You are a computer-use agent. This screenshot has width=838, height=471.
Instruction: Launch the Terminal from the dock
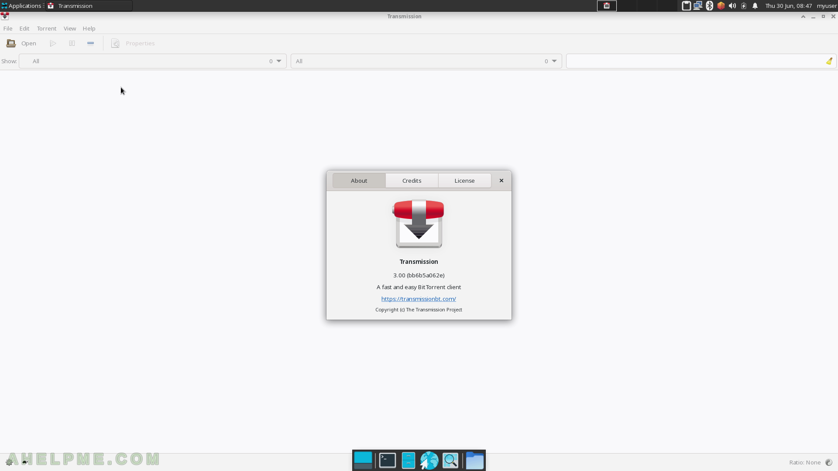click(388, 461)
